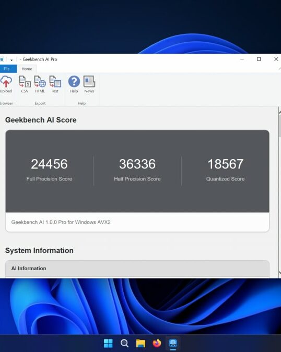Export results as CSV
The image size is (281, 352).
25,84
